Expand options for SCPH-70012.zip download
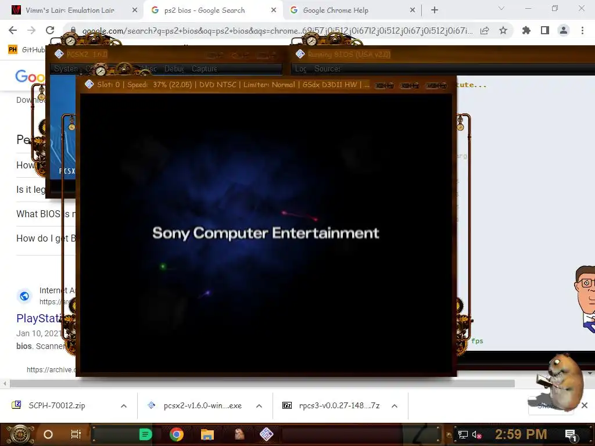The height and width of the screenshot is (446, 595). (x=124, y=406)
